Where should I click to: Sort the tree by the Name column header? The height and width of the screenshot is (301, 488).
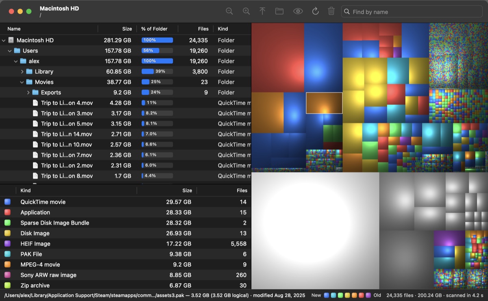(14, 29)
